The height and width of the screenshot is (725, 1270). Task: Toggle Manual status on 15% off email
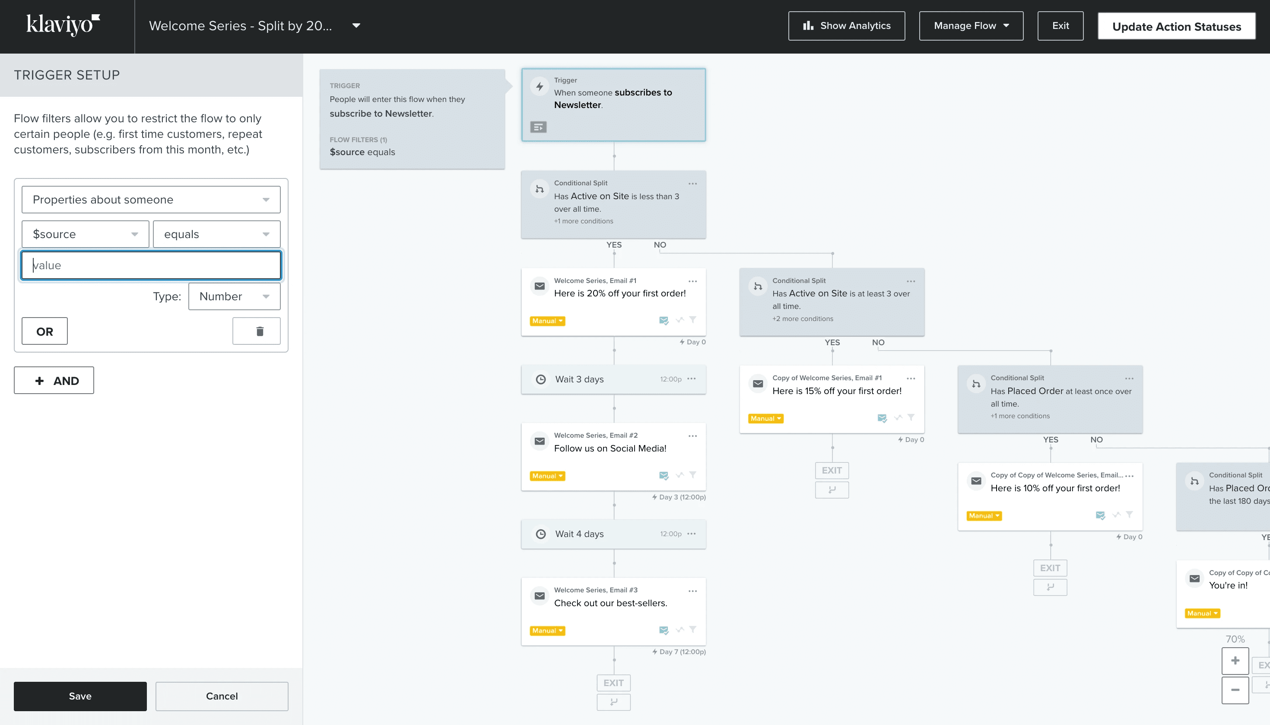pos(765,419)
